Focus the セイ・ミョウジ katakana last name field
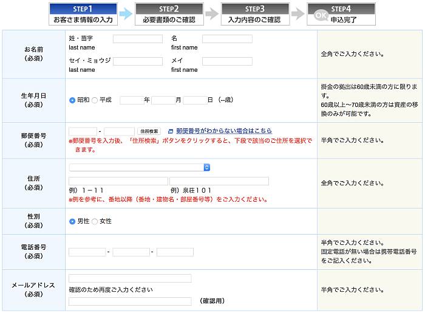425x313 pixels. 138,61
